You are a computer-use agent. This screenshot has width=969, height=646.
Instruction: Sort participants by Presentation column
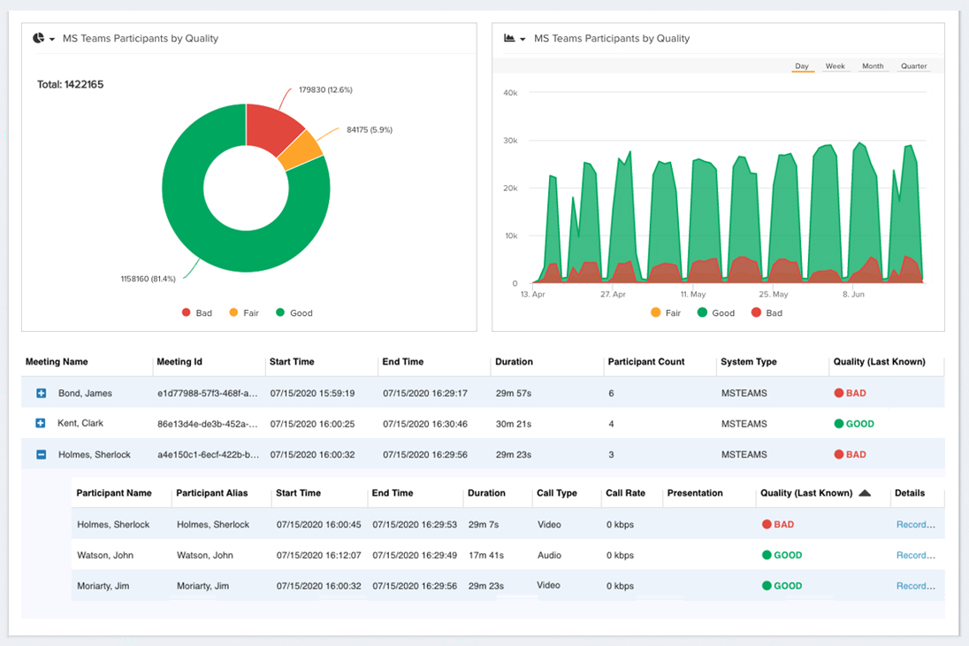[695, 493]
